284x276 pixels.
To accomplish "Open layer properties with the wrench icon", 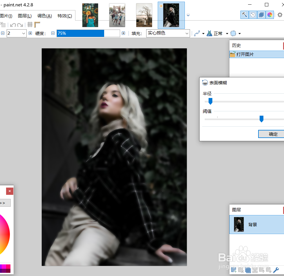I will (x=276, y=270).
